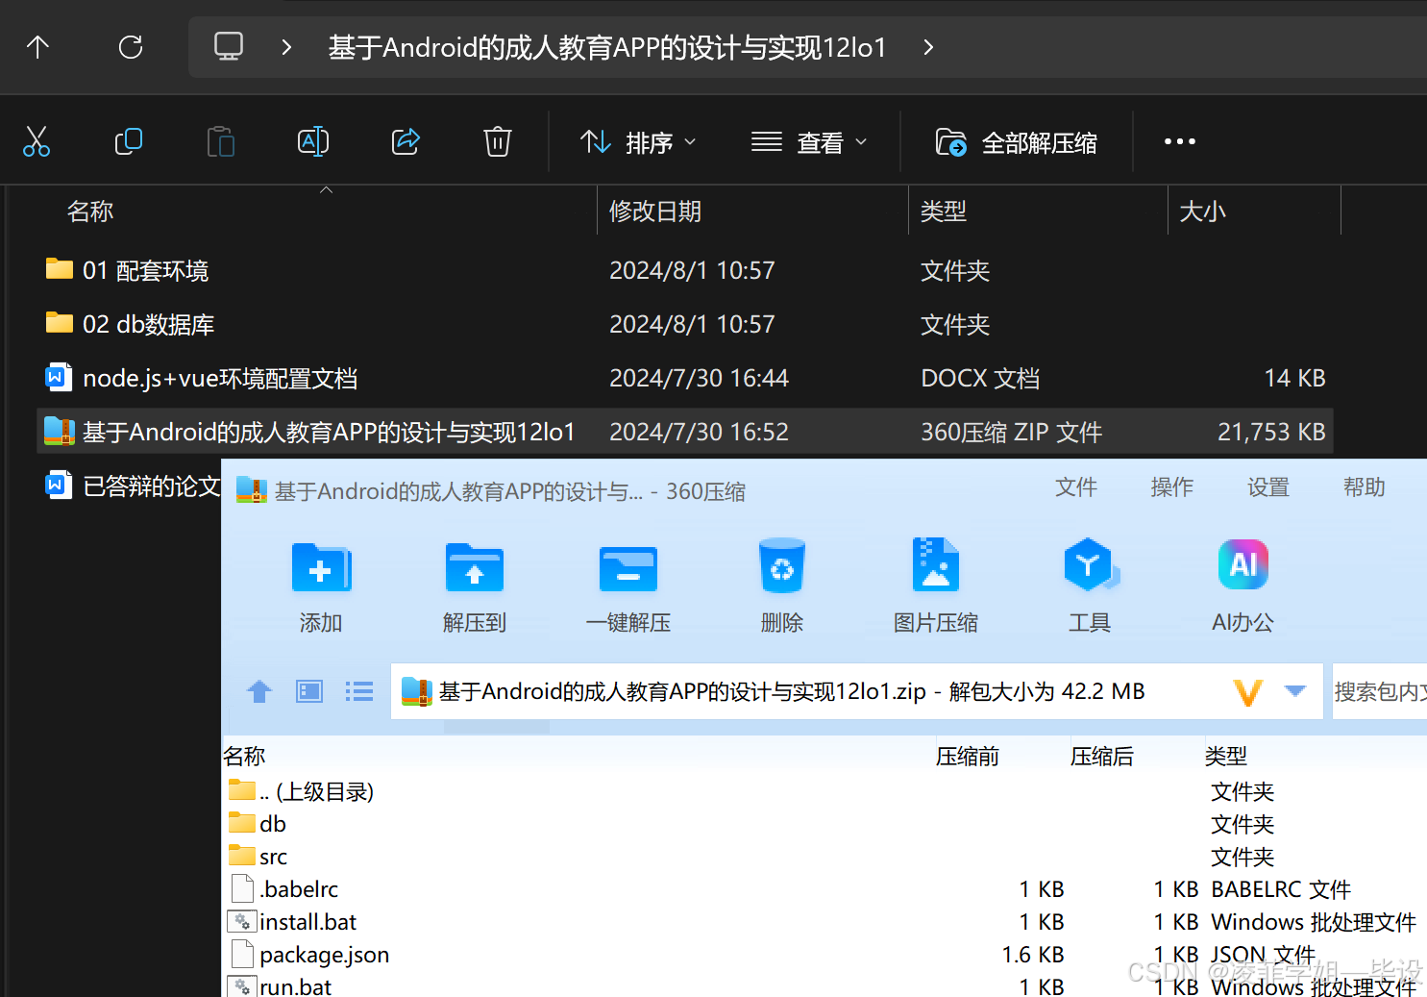Copy the selected file in Explorer toolbar
Image resolution: width=1427 pixels, height=997 pixels.
[x=129, y=142]
